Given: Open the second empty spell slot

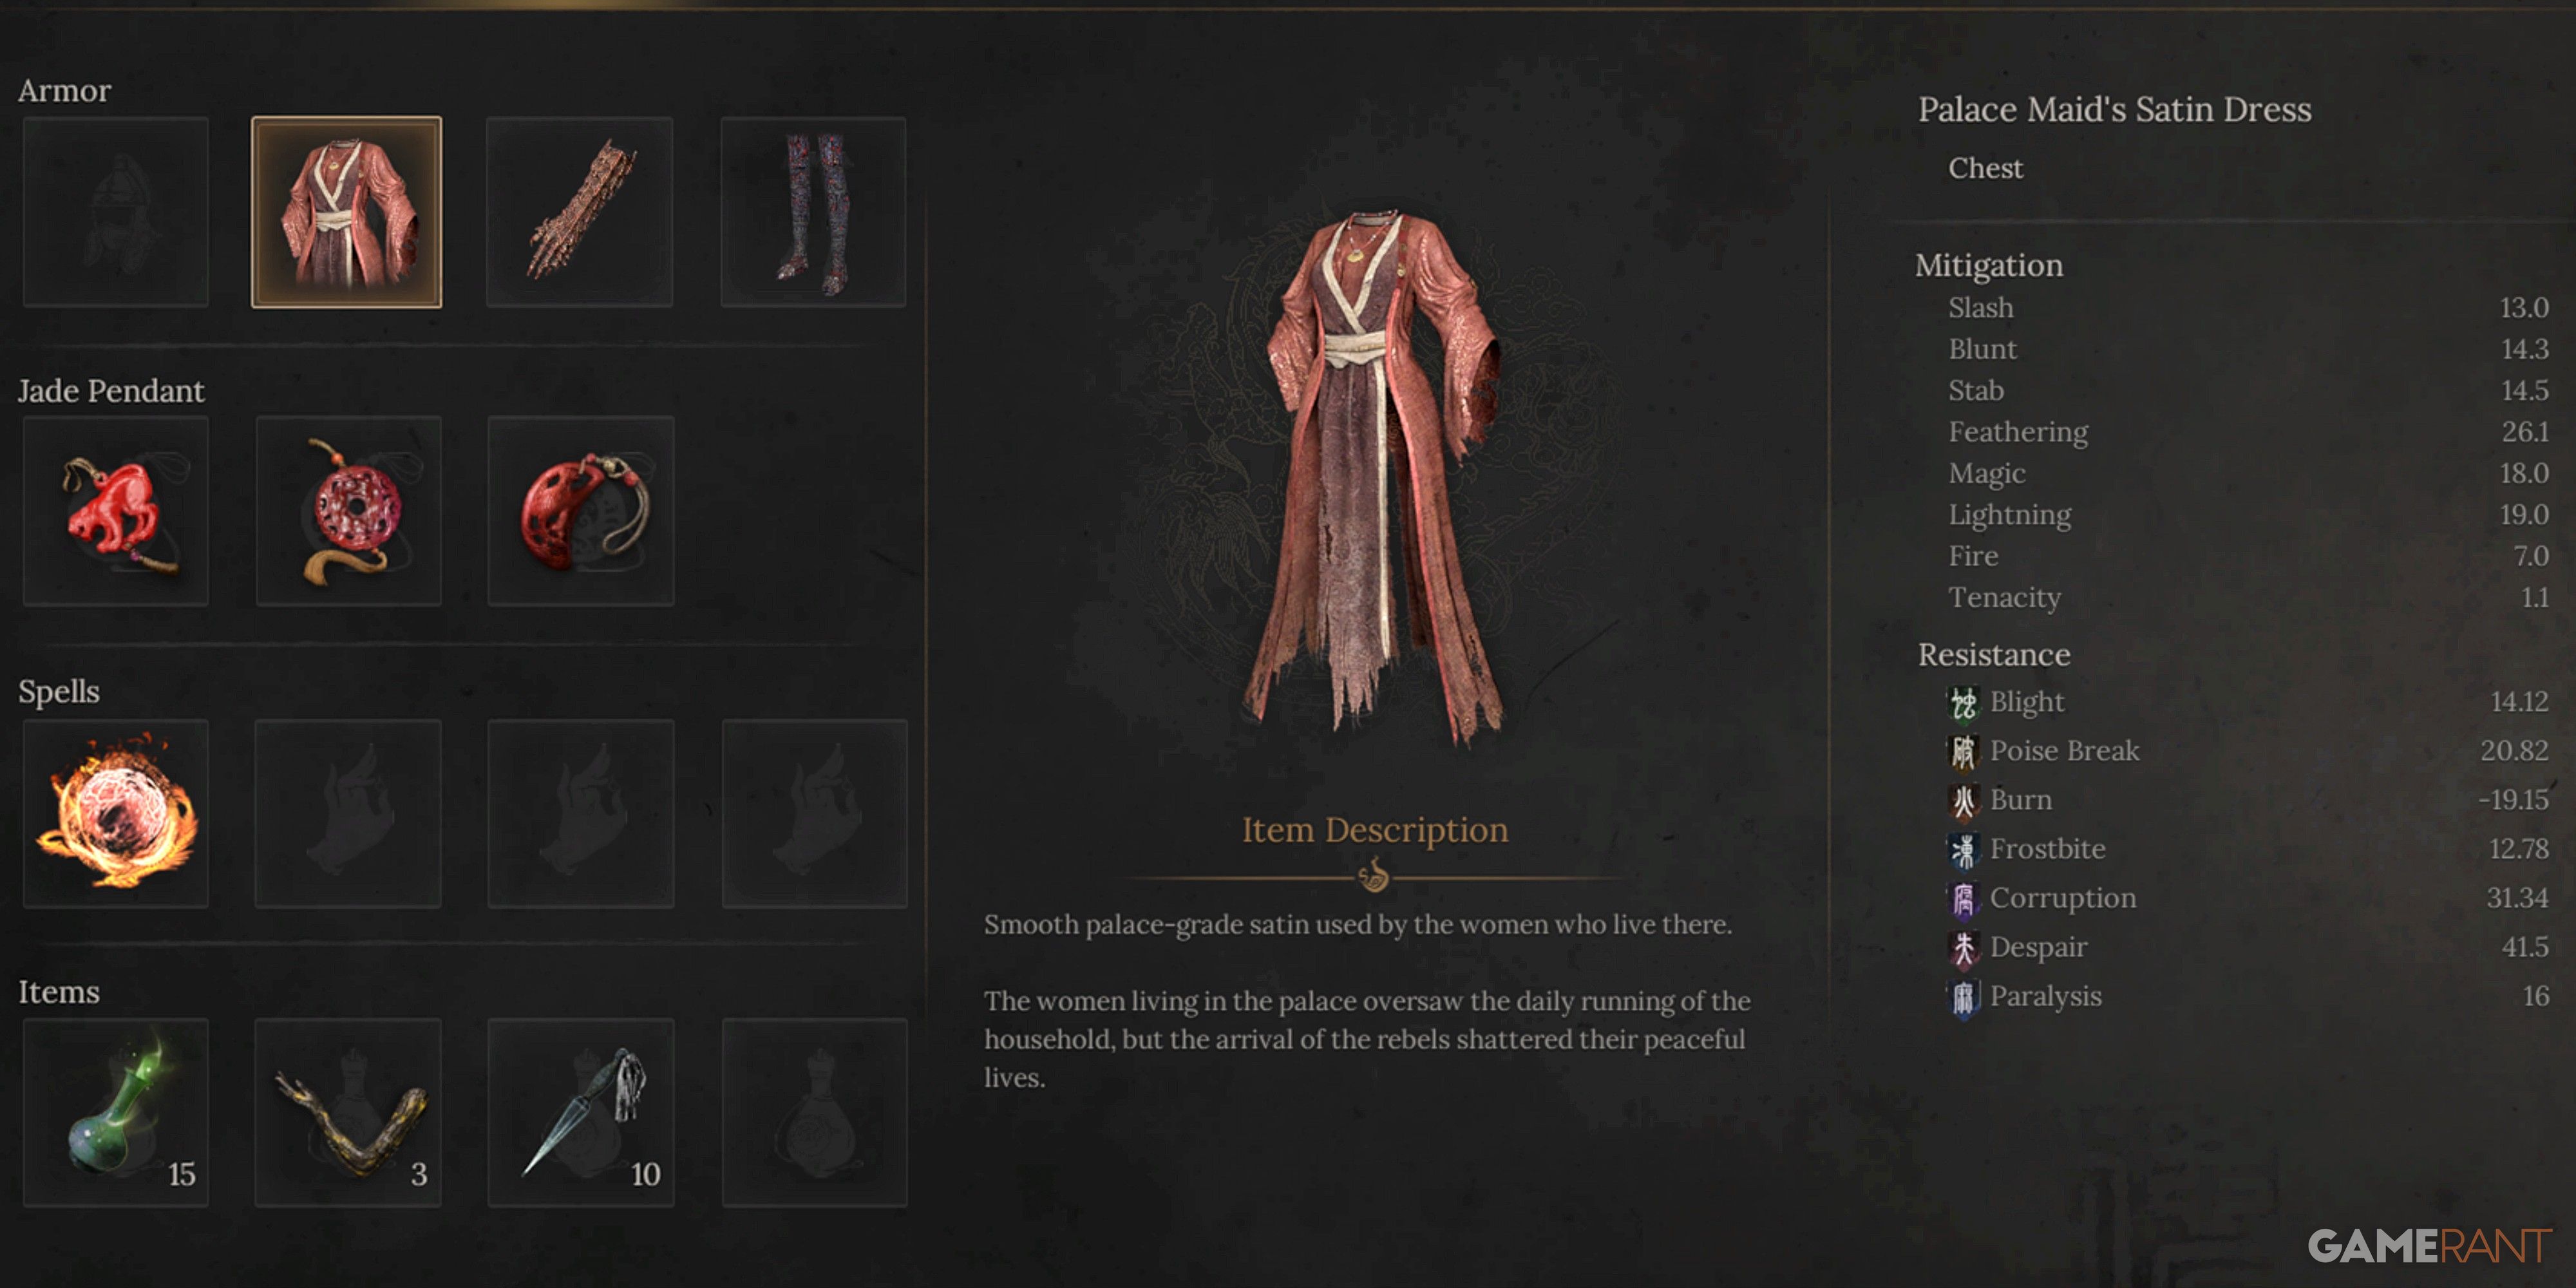Looking at the screenshot, I should [x=348, y=813].
